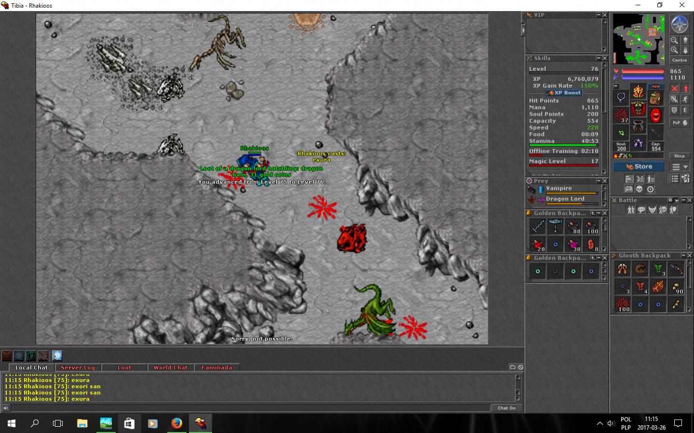Viewport: 694px width, 433px height.
Task: Minimize the Prey panel
Action: click(599, 181)
